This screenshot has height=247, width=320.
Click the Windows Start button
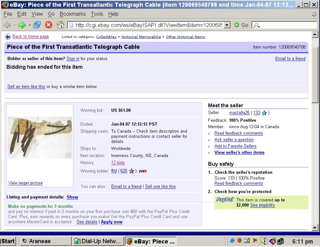8,241
